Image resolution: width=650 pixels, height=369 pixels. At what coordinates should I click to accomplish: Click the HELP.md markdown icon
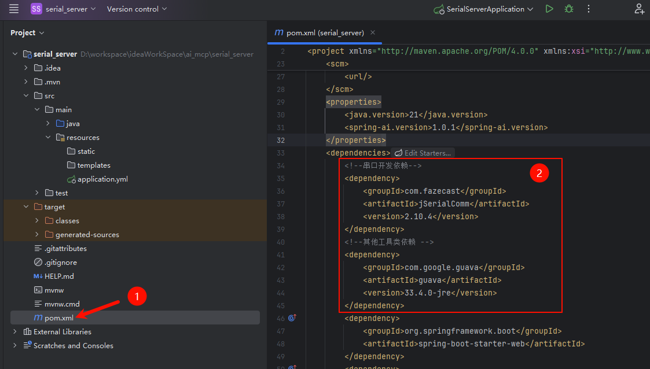(38, 276)
